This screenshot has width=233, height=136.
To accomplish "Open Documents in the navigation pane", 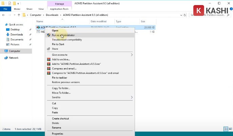I will 17,39.
